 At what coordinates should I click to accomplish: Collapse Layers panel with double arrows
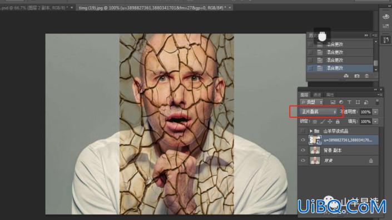(x=375, y=89)
